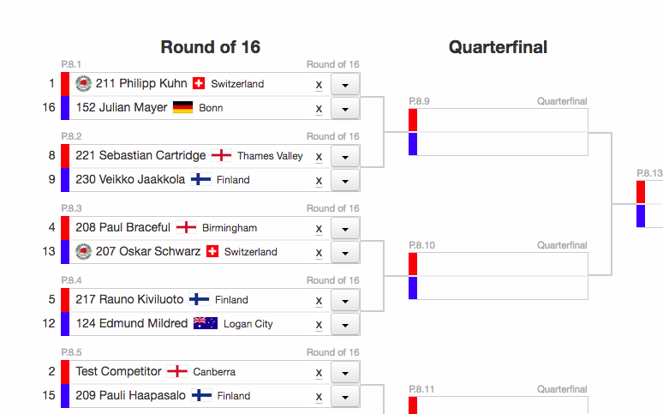This screenshot has height=414, width=663.
Task: Click the Finland flag beside Veikko Jaakkola
Action: [x=200, y=180]
